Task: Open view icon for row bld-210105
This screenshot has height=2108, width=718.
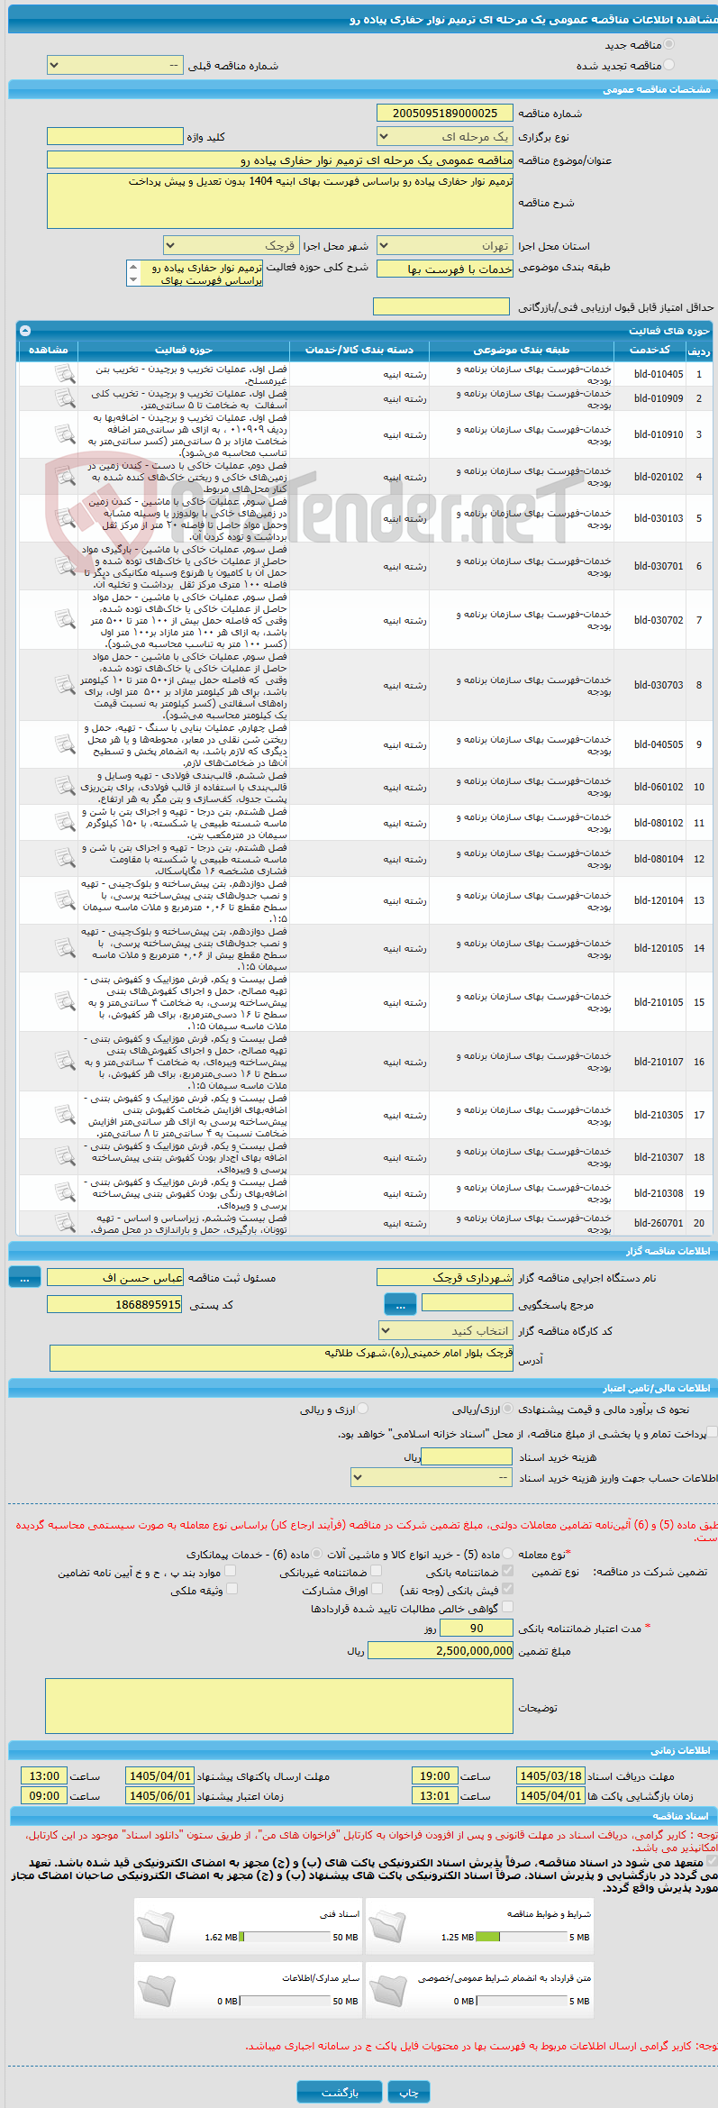Action: tap(65, 1002)
